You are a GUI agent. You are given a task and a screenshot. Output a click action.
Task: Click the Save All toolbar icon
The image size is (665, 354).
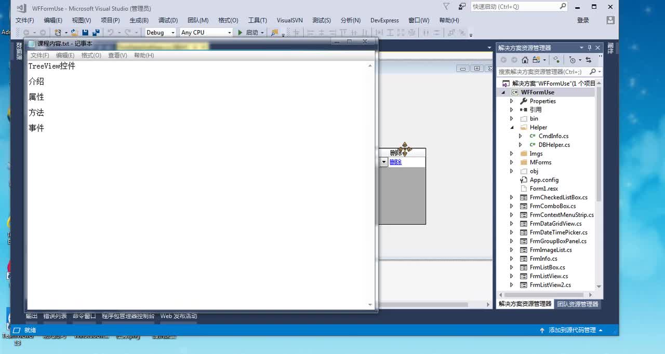click(x=96, y=32)
